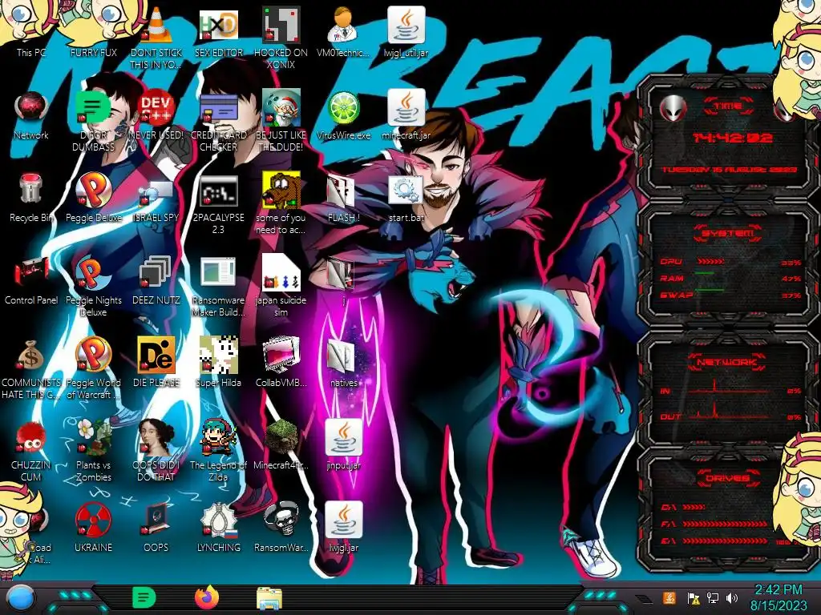Screen dimensions: 821x615
Task: Open the Santa BE JUST LIKE THE DUDE icon
Action: pos(281,108)
